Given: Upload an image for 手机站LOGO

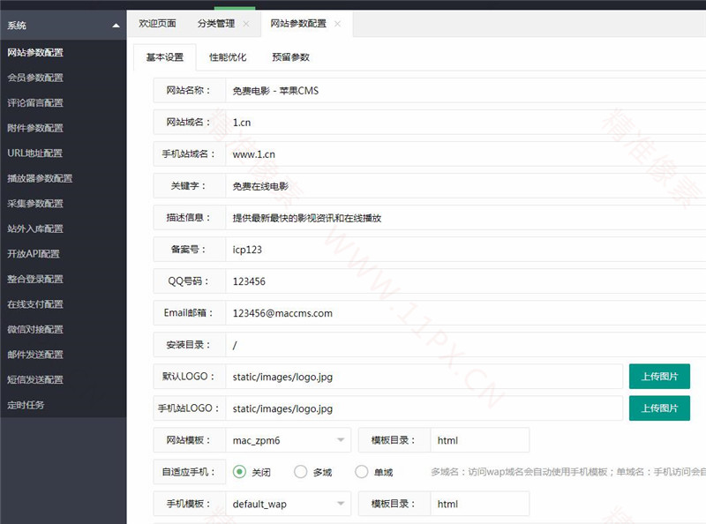Looking at the screenshot, I should point(660,408).
